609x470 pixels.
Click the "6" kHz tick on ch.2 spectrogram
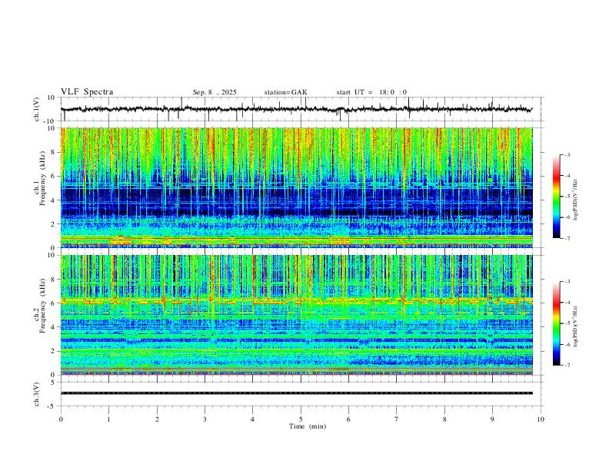pyautogui.click(x=53, y=303)
